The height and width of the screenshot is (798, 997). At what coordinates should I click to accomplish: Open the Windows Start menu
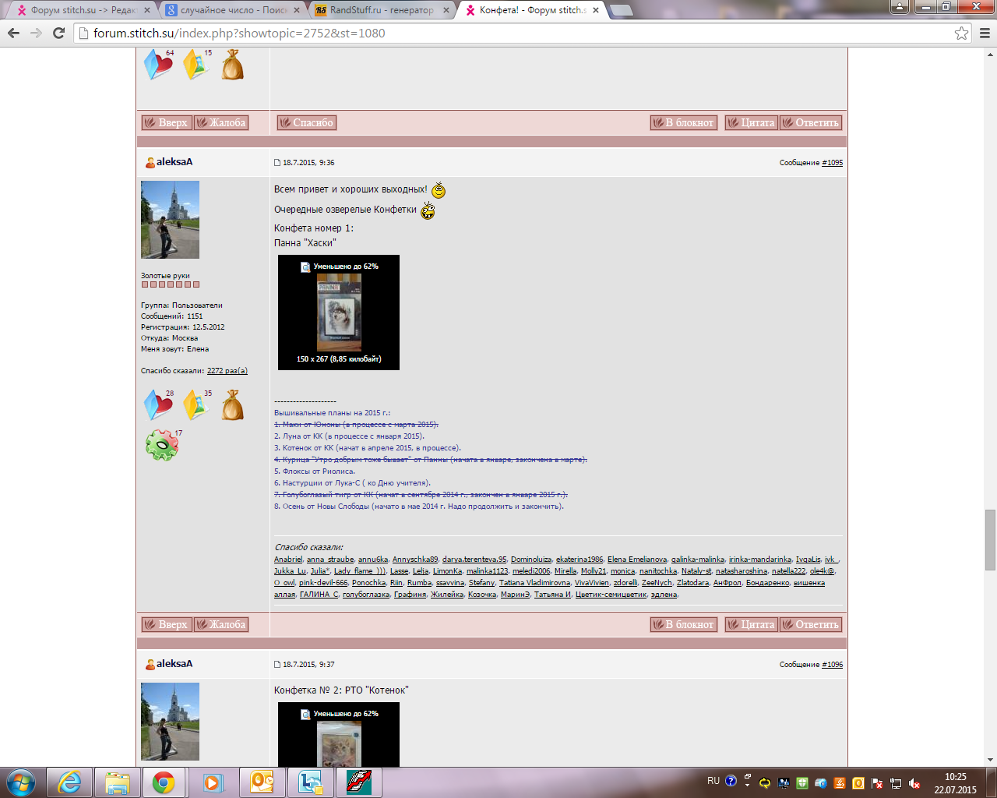pyautogui.click(x=21, y=782)
